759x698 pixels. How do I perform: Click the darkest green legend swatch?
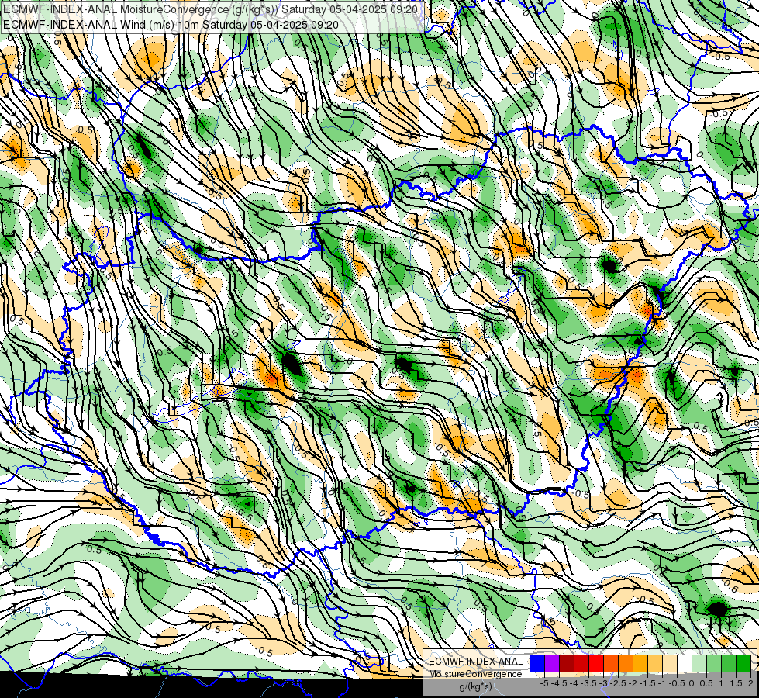pyautogui.click(x=743, y=663)
